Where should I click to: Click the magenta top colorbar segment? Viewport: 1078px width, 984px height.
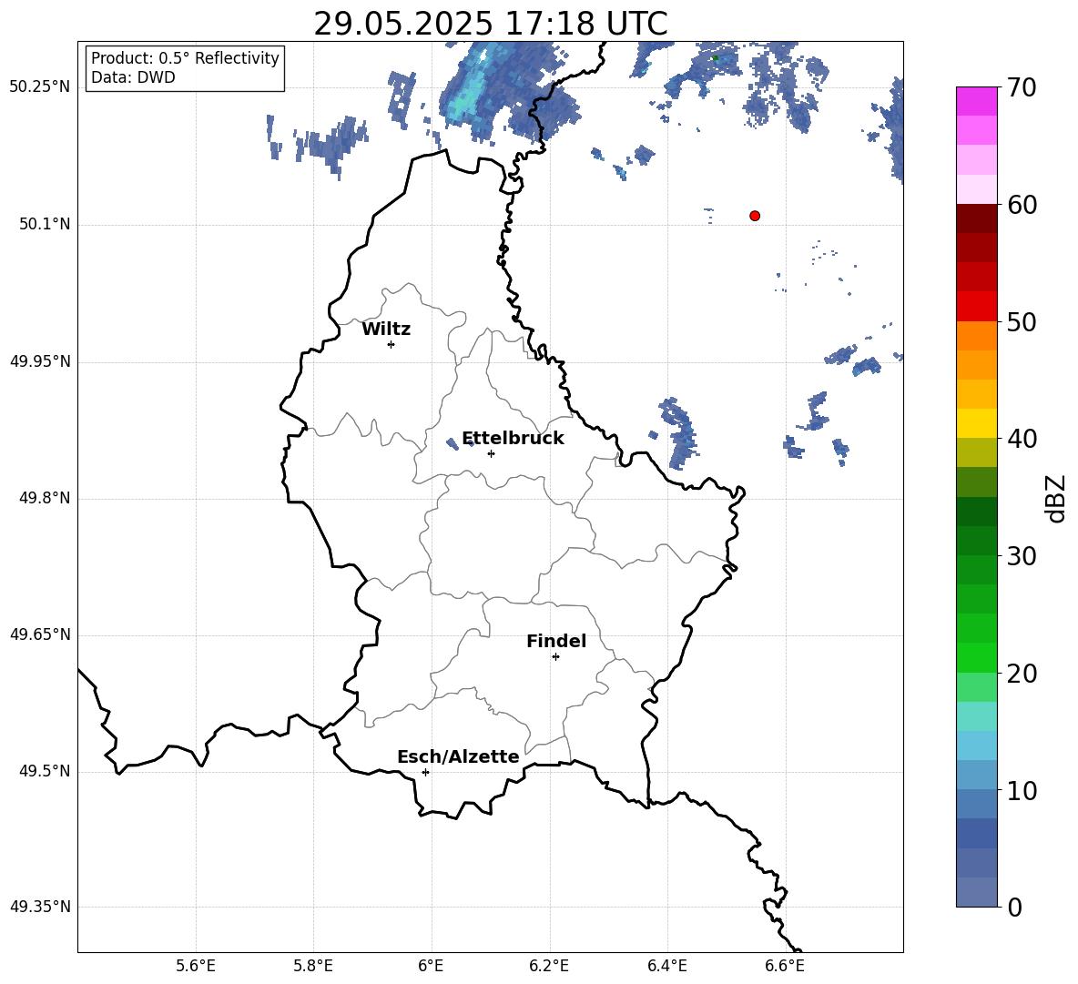tap(976, 101)
